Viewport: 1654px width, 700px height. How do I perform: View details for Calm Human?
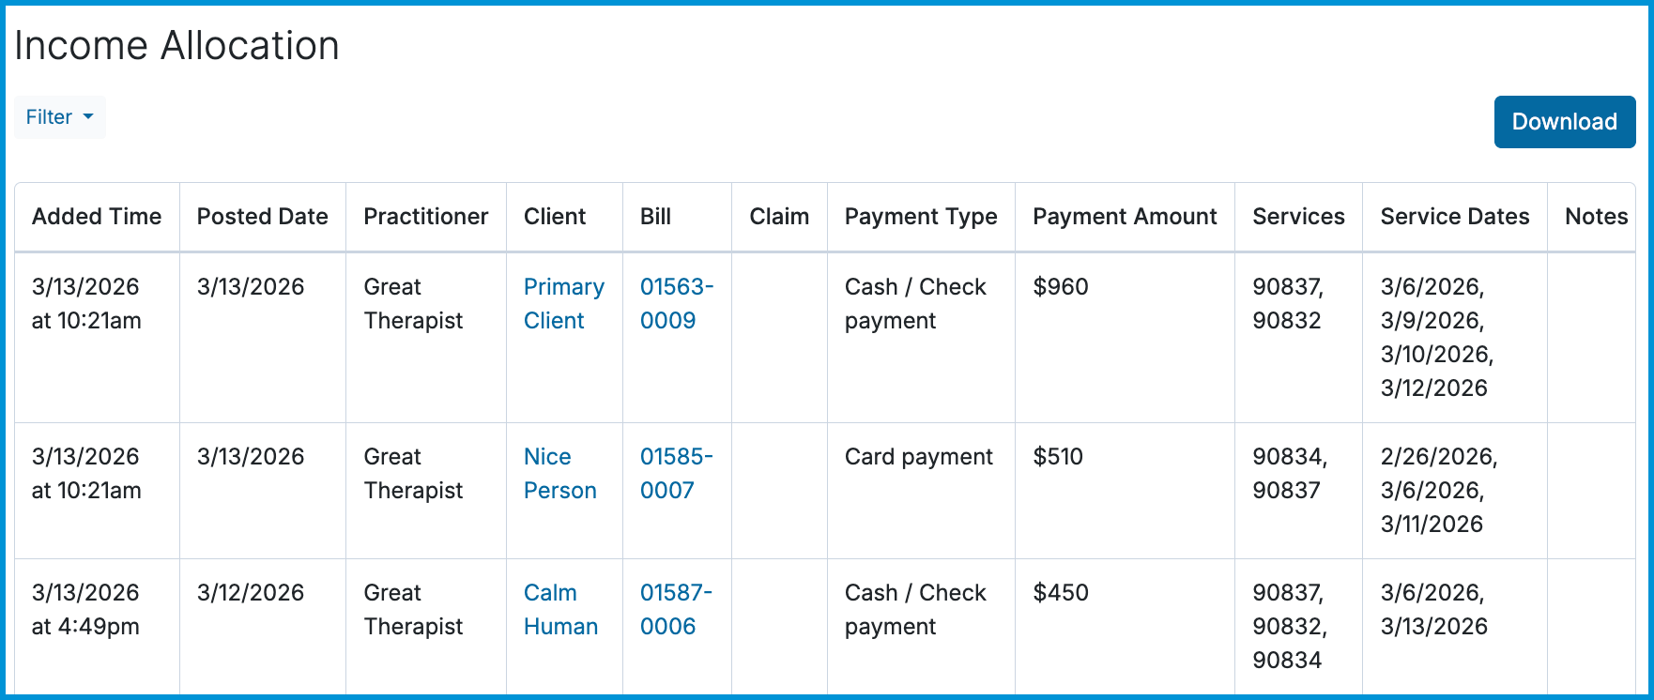pos(560,609)
